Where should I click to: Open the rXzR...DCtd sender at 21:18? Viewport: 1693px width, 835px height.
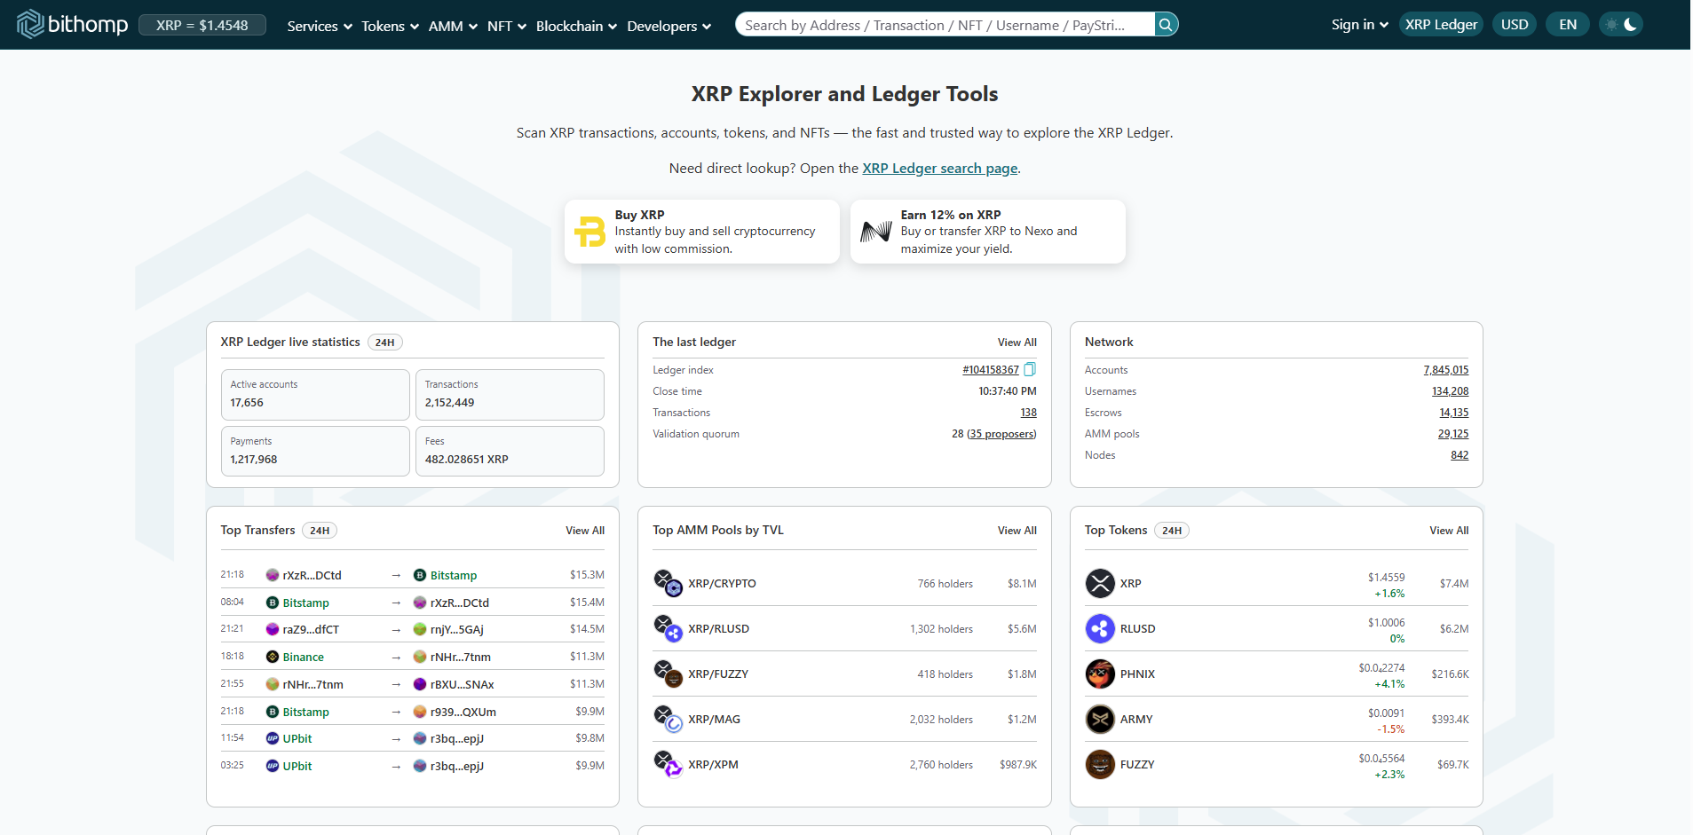pos(312,576)
